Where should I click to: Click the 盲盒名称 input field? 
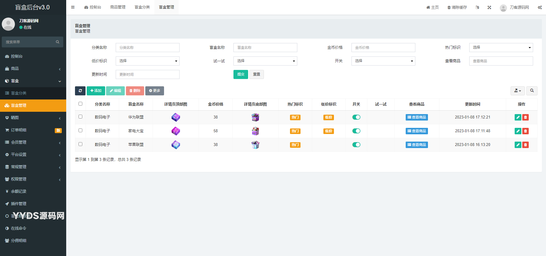click(265, 47)
